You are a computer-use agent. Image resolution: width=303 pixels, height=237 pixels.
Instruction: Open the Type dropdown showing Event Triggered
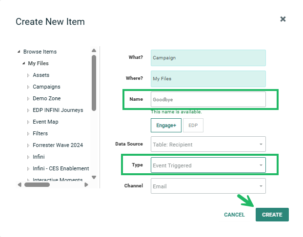tap(208, 165)
